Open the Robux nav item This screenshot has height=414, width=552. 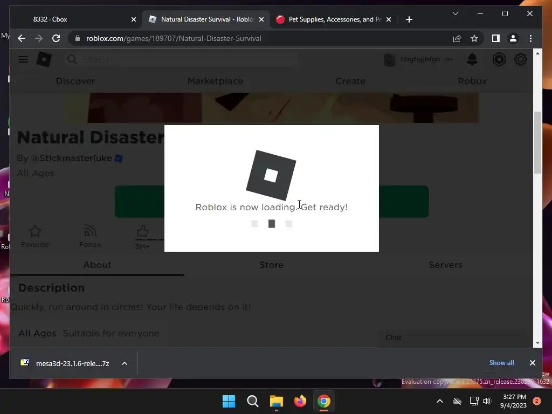472,81
